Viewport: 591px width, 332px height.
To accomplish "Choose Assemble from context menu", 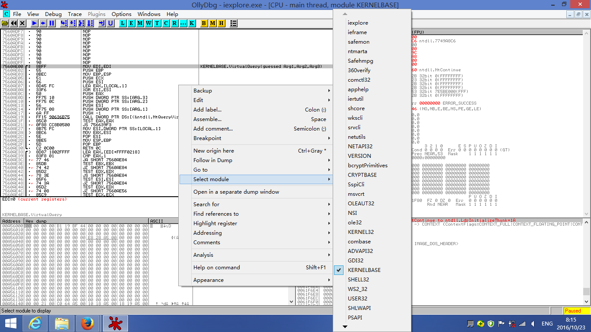I will (256, 119).
